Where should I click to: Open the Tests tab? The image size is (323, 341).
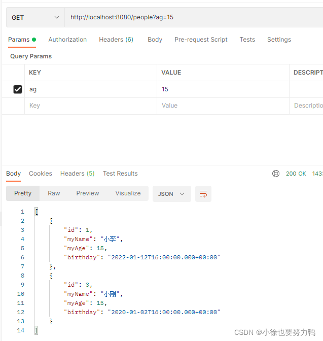click(x=247, y=40)
